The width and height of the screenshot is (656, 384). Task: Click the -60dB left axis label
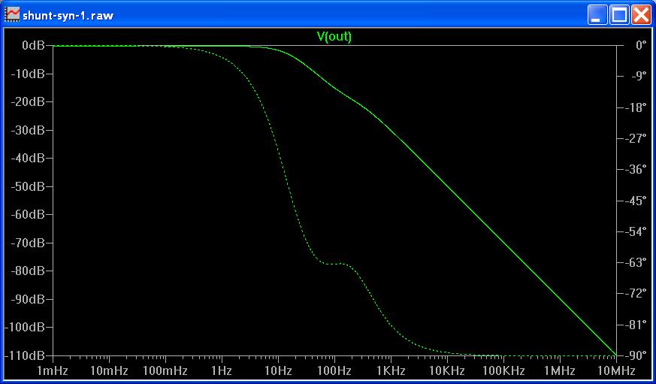pos(27,214)
